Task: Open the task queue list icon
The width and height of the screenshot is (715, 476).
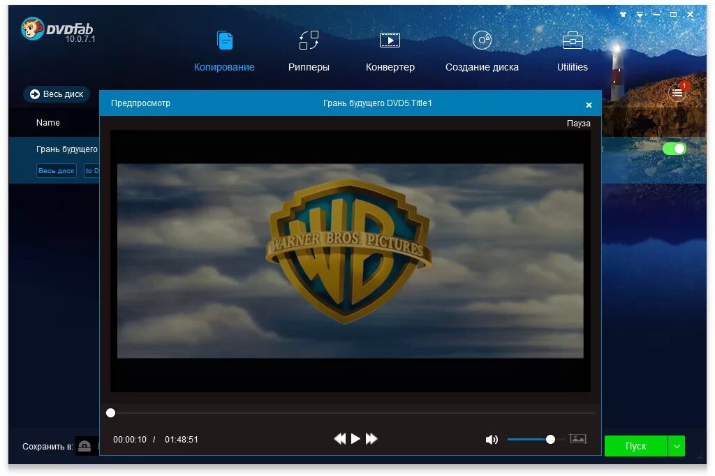Action: point(677,93)
